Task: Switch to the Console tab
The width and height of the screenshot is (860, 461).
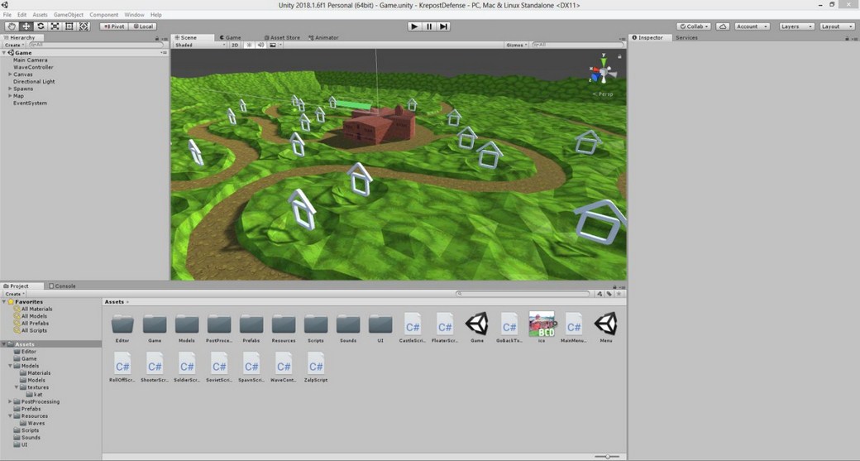Action: [x=64, y=286]
